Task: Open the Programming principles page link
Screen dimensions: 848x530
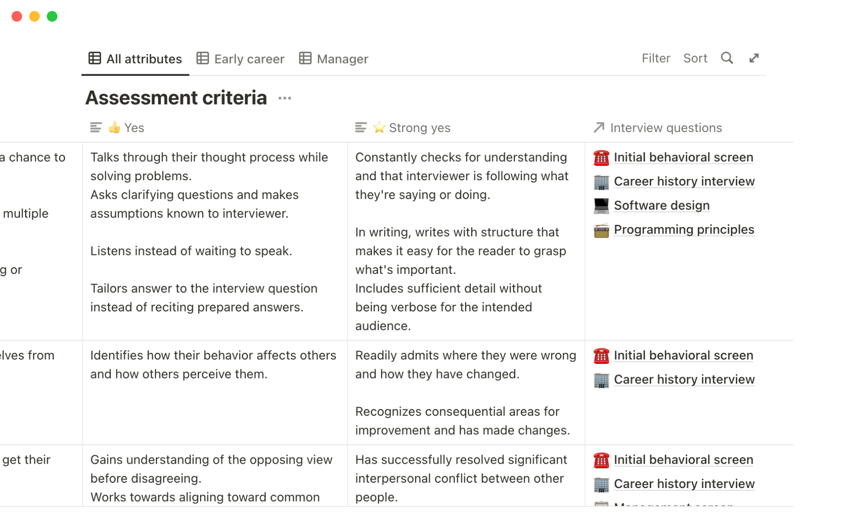Action: [x=684, y=230]
